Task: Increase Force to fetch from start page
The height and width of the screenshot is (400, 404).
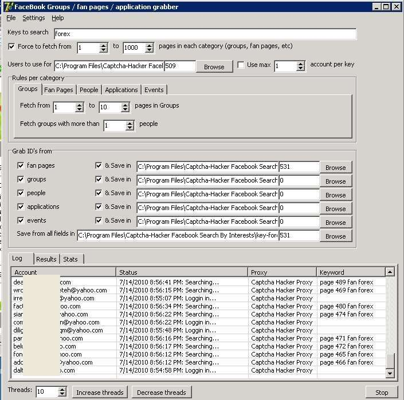Action: pos(104,45)
